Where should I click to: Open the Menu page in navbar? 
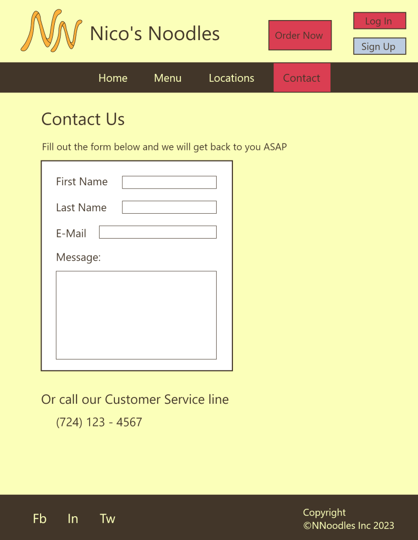tap(168, 78)
